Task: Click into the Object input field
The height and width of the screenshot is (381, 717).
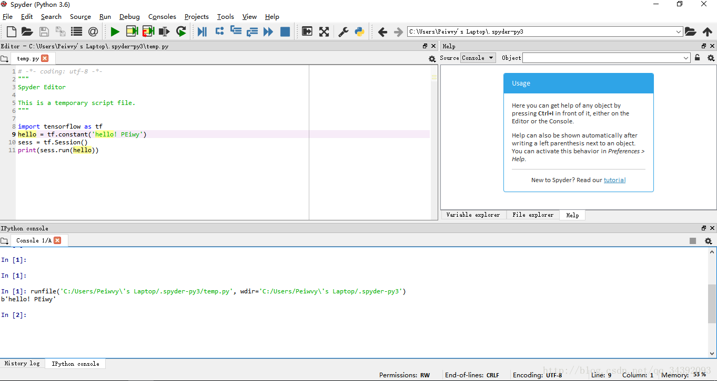Action: tap(602, 58)
